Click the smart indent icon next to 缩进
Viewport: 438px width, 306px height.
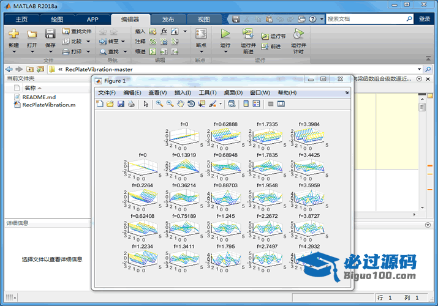153,51
